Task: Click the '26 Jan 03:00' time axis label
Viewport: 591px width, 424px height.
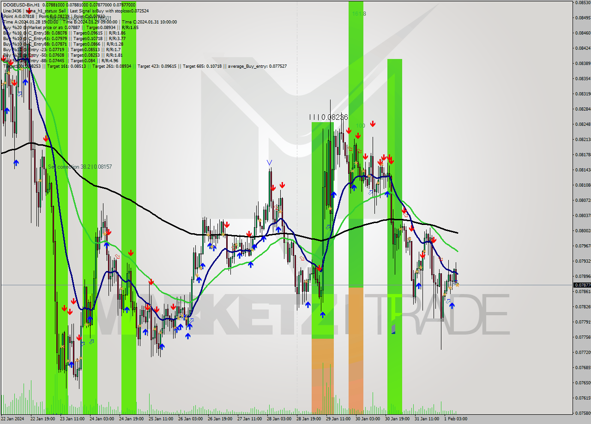Action: [x=190, y=419]
